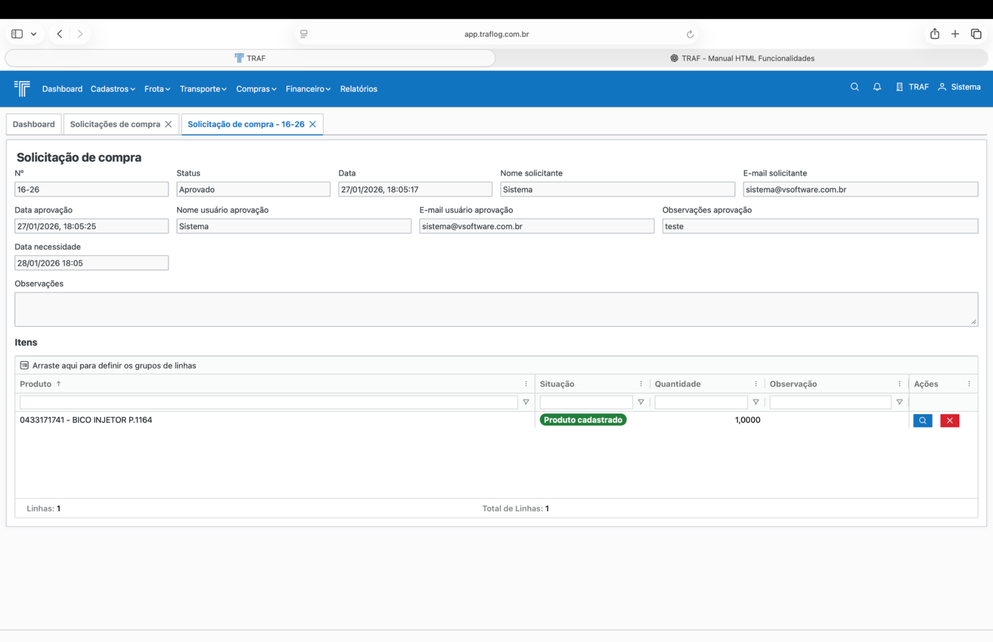The height and width of the screenshot is (642, 993).
Task: Open the Quantidade column filter funnel
Action: tap(755, 402)
